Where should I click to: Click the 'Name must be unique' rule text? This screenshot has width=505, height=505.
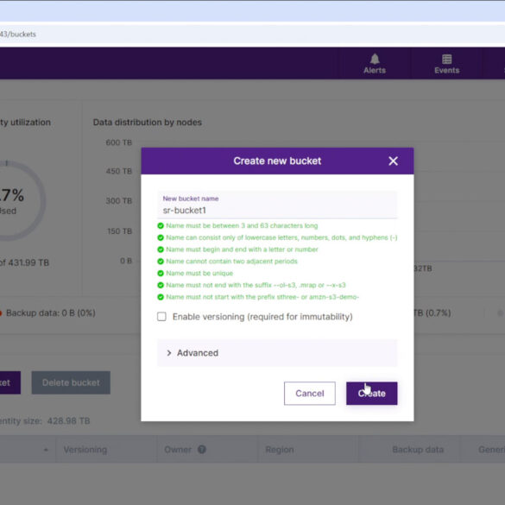[199, 273]
